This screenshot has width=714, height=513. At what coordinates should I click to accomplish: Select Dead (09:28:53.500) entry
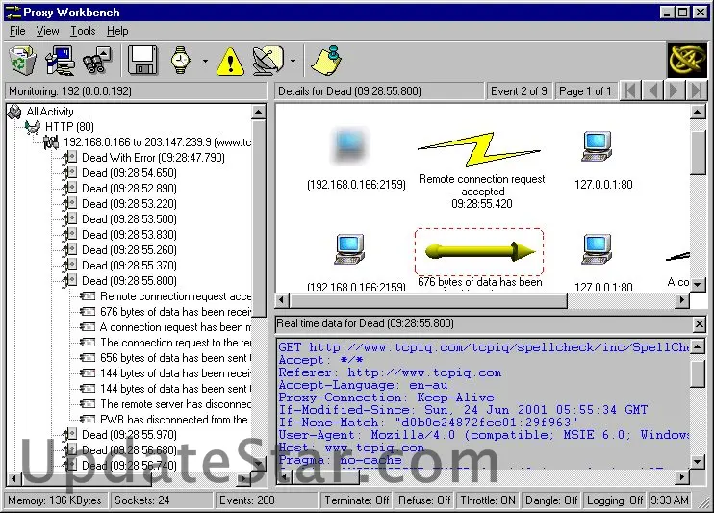click(129, 219)
